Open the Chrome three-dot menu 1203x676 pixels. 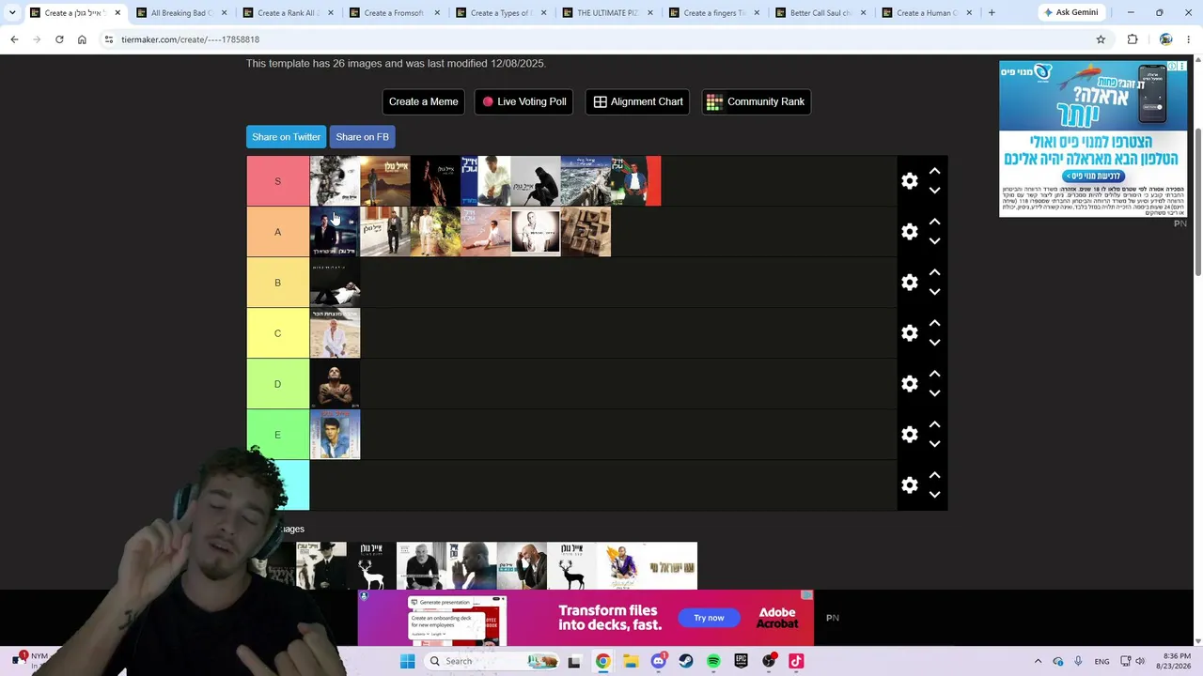pos(1189,39)
